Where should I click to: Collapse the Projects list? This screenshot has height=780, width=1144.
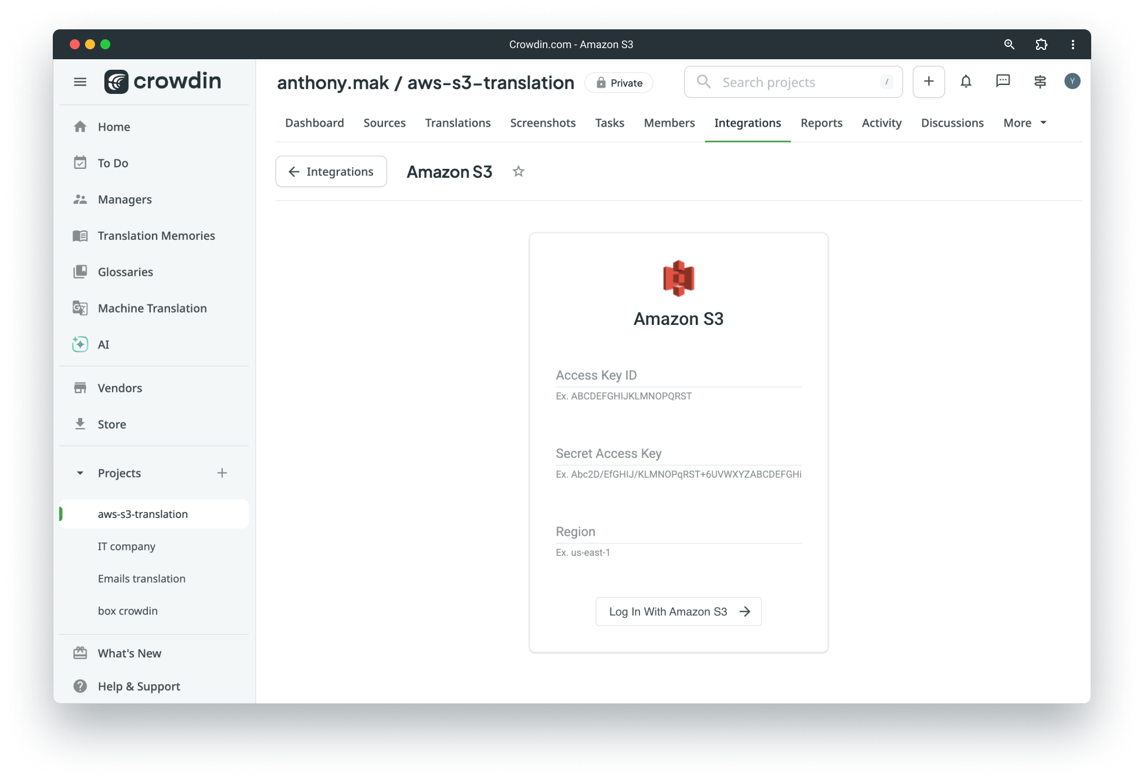(x=80, y=473)
